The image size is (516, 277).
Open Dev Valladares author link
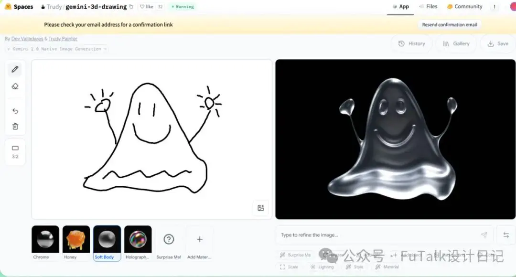[27, 39]
